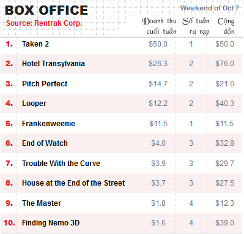Screen dimensions: 244x234
Task: Click Taken 2 weekend gross $50.0
Action: 158,44
